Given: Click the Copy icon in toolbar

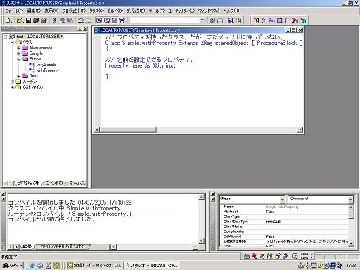Looking at the screenshot, I should coord(63,20).
